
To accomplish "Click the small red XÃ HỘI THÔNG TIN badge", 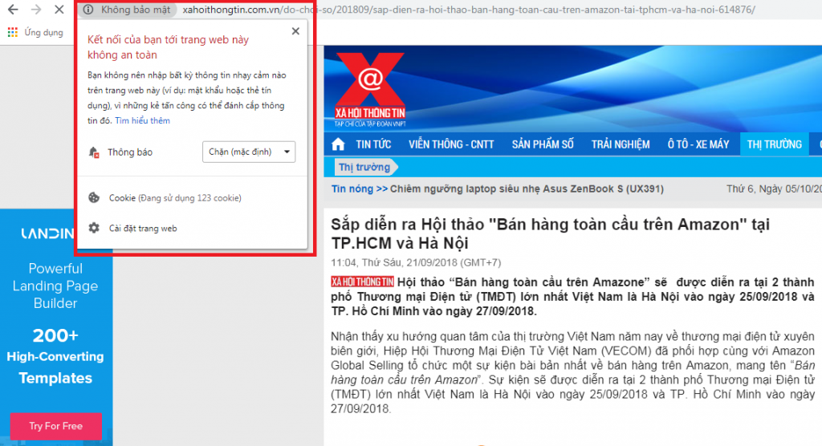I will [x=362, y=282].
